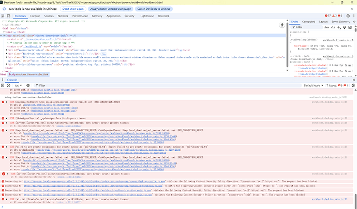Screen dimensions: 357x209
Task: Open the Sources tab
Action: (x=49, y=16)
